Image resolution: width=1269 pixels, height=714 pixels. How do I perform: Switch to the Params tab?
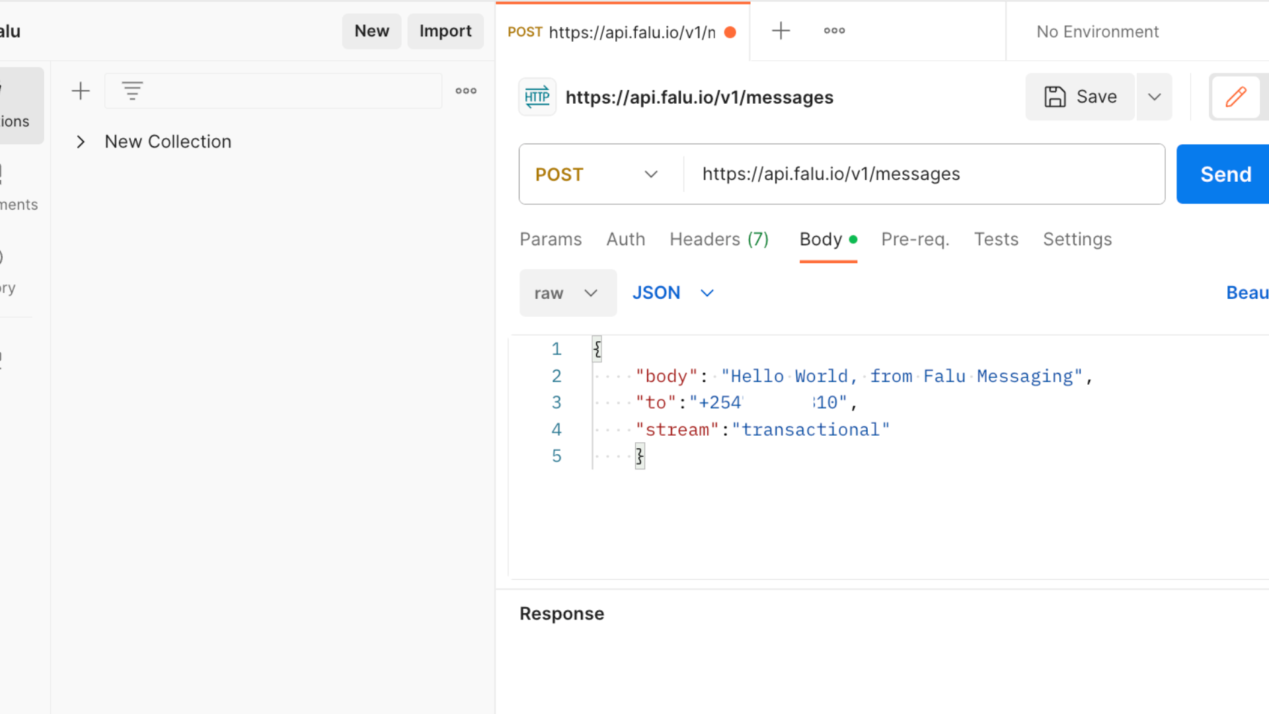551,239
